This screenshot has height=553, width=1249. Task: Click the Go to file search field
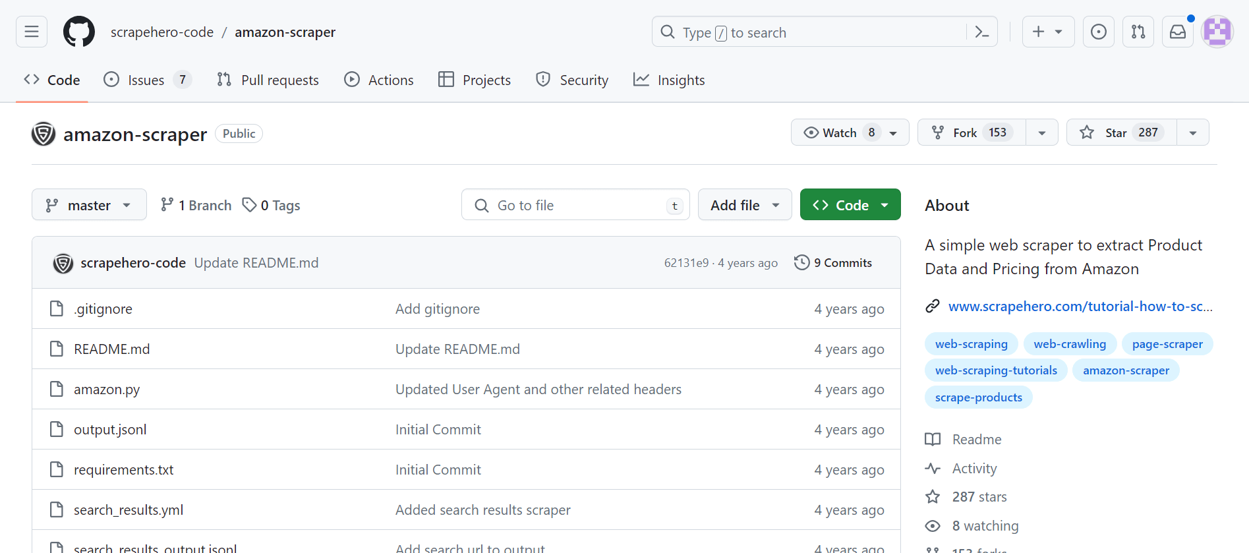point(573,205)
